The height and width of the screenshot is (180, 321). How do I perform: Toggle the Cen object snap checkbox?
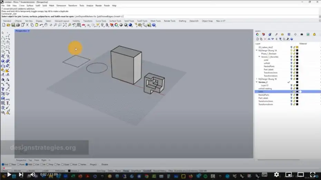[34, 164]
